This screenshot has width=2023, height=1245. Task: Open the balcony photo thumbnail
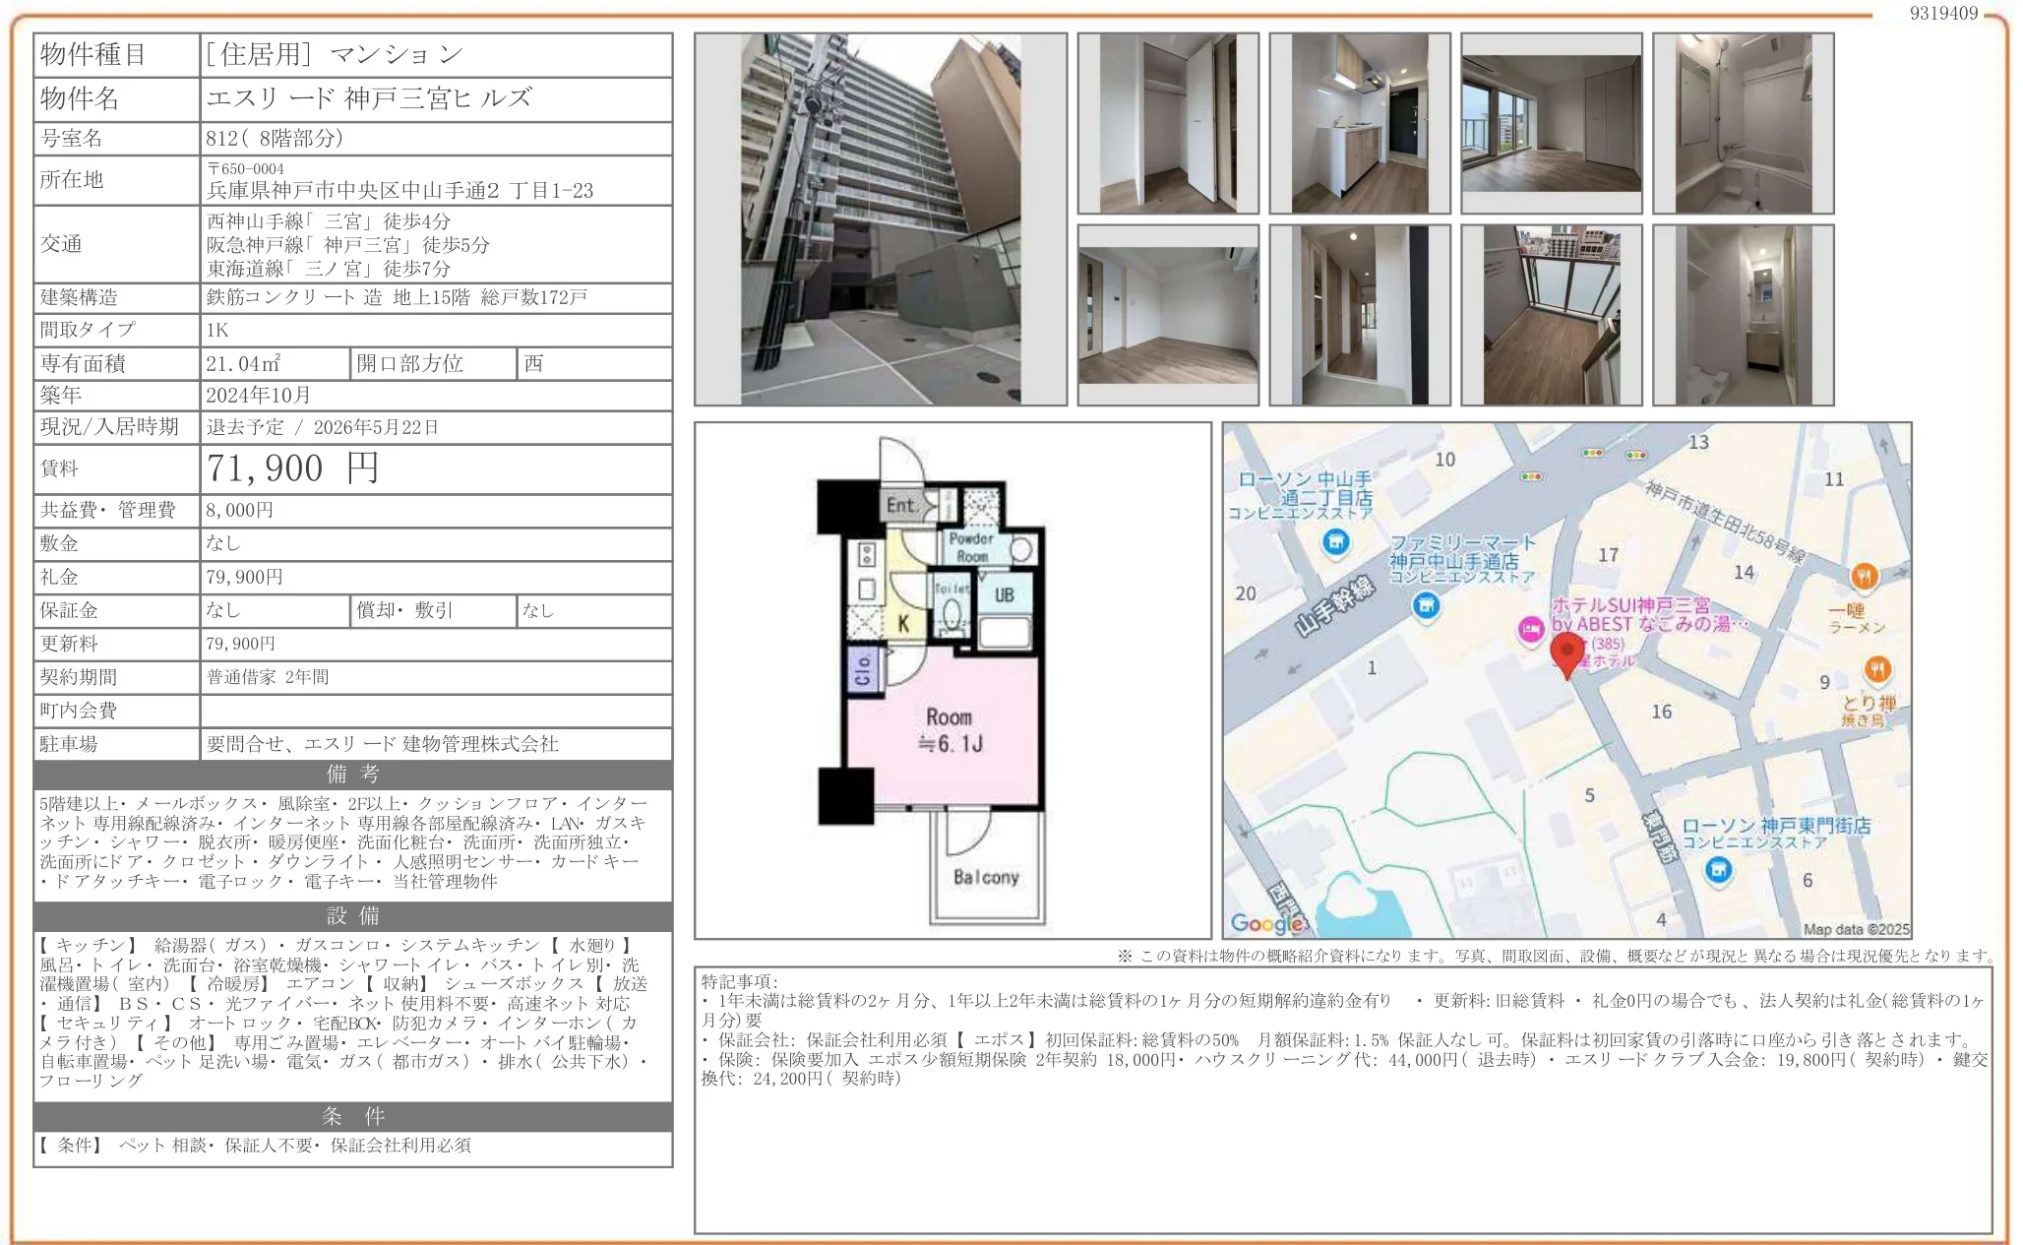click(x=1551, y=315)
